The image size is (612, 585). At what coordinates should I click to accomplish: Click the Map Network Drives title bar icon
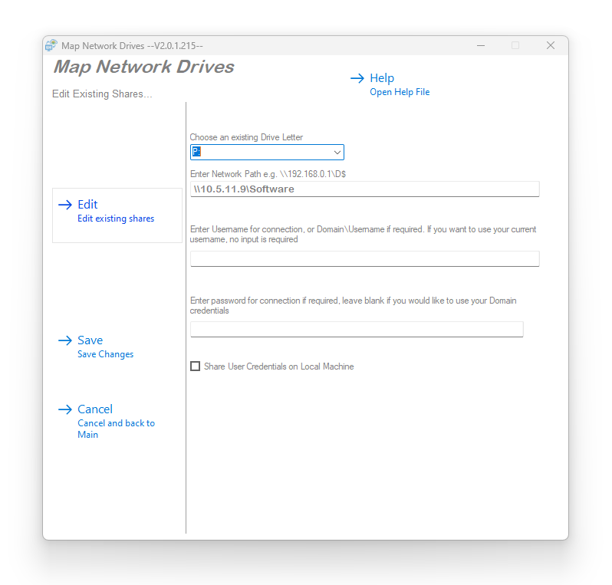pos(51,45)
